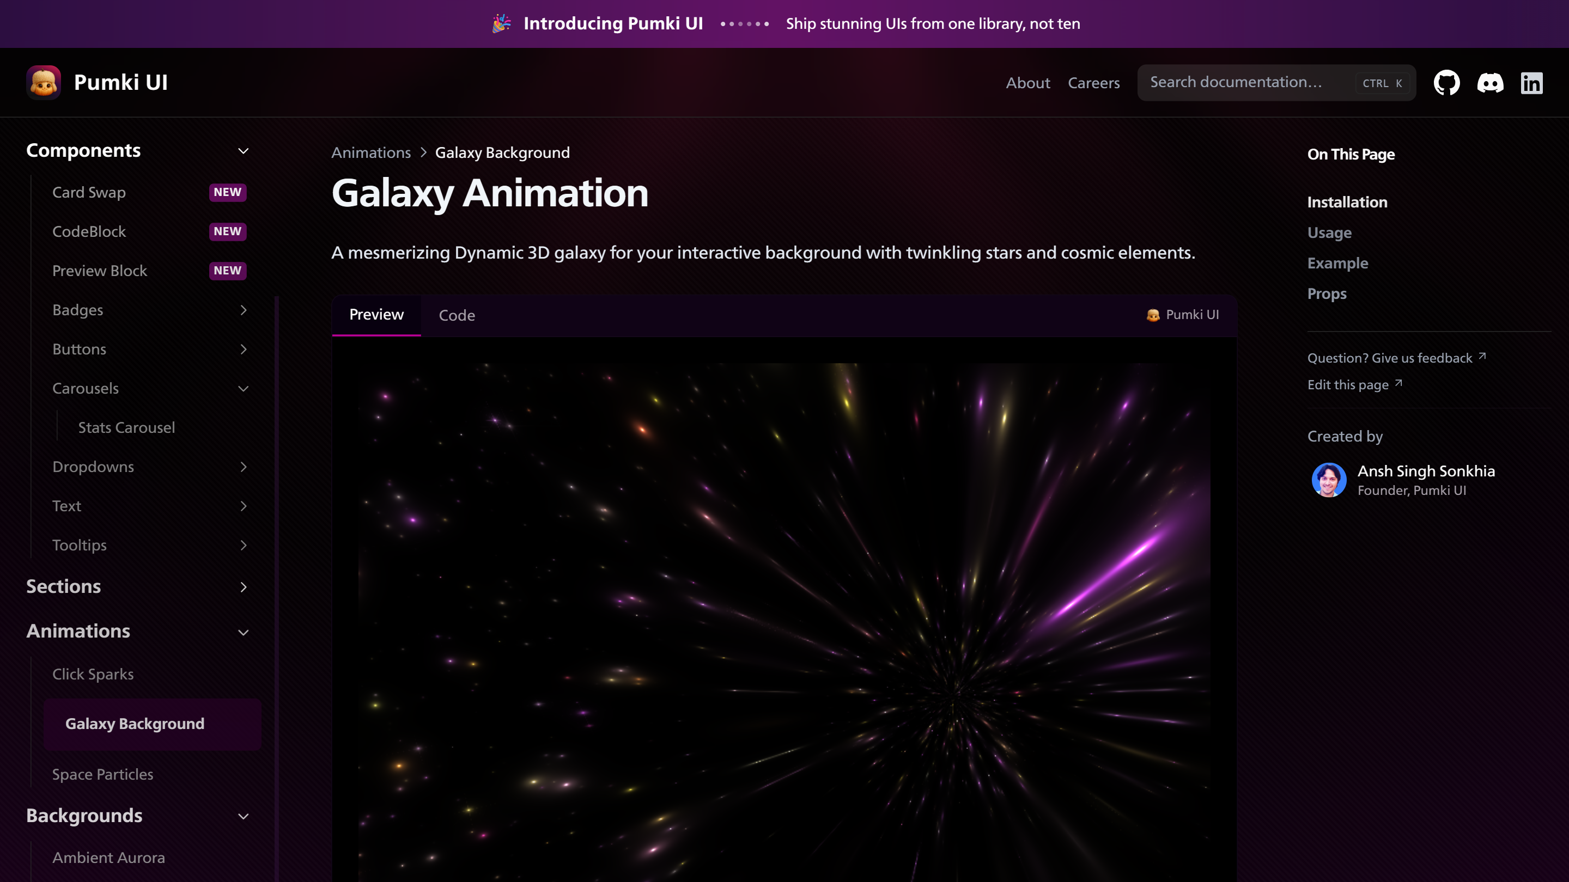Collapse the Components section
The image size is (1569, 882).
pos(243,151)
